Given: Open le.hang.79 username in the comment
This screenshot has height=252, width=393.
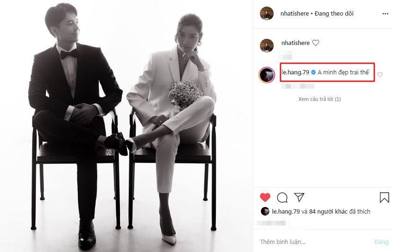Looking at the screenshot, I should [x=295, y=72].
